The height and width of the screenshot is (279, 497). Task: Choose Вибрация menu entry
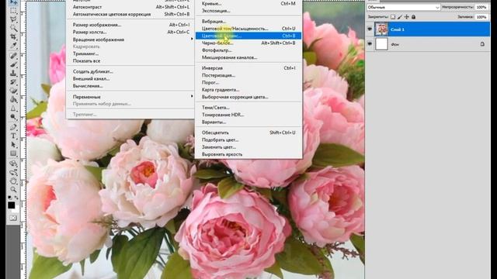point(248,21)
